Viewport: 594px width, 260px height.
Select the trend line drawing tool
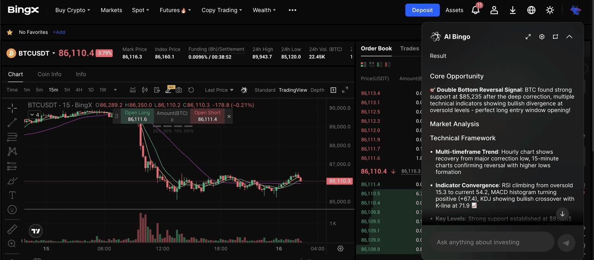pos(12,122)
